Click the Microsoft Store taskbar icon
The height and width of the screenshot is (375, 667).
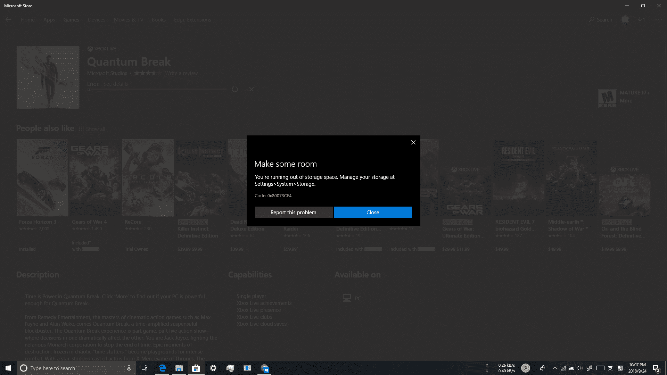pyautogui.click(x=196, y=368)
